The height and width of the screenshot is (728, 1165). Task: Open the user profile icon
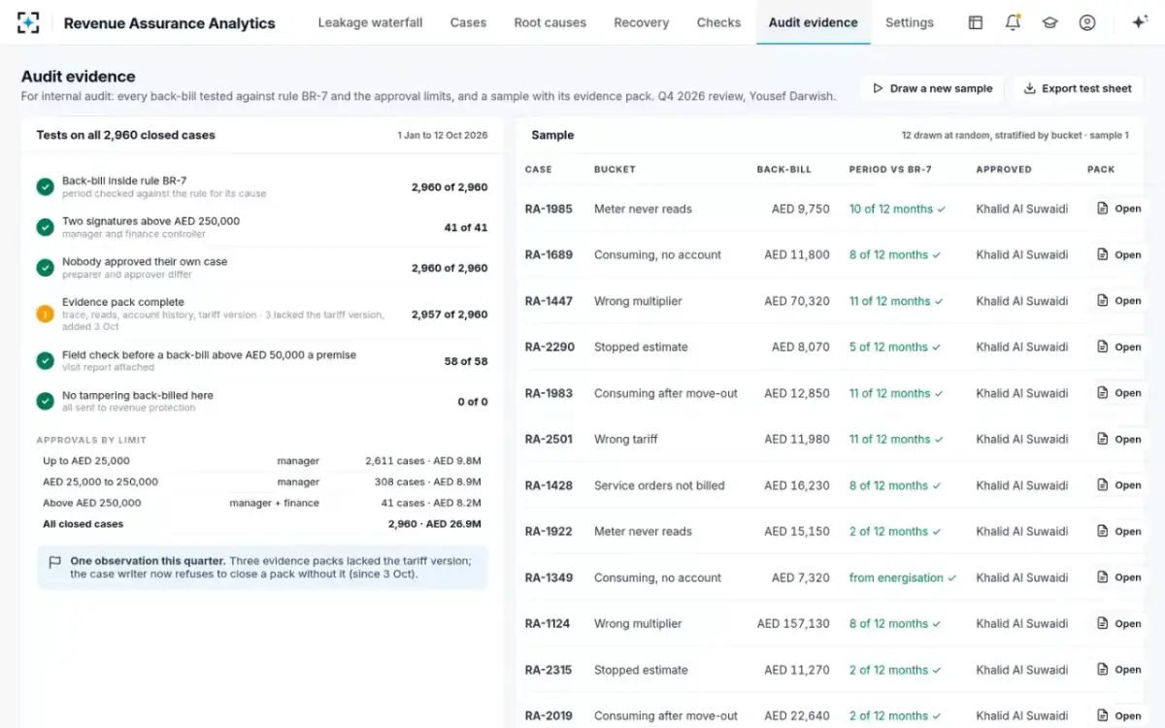pos(1087,22)
